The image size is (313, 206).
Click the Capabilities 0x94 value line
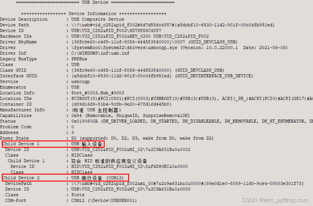tap(131, 116)
